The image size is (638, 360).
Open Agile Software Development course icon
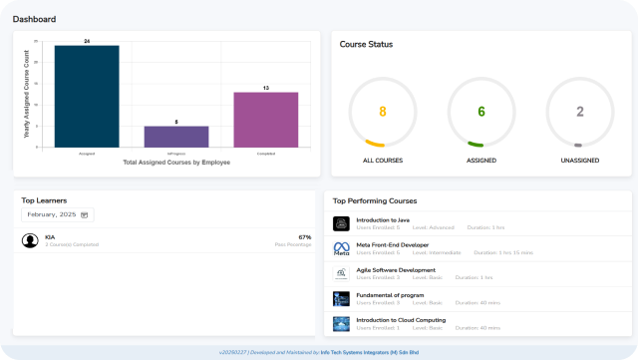click(341, 273)
